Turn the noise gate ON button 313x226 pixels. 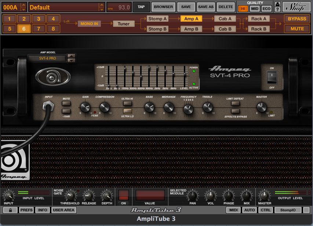(124, 195)
